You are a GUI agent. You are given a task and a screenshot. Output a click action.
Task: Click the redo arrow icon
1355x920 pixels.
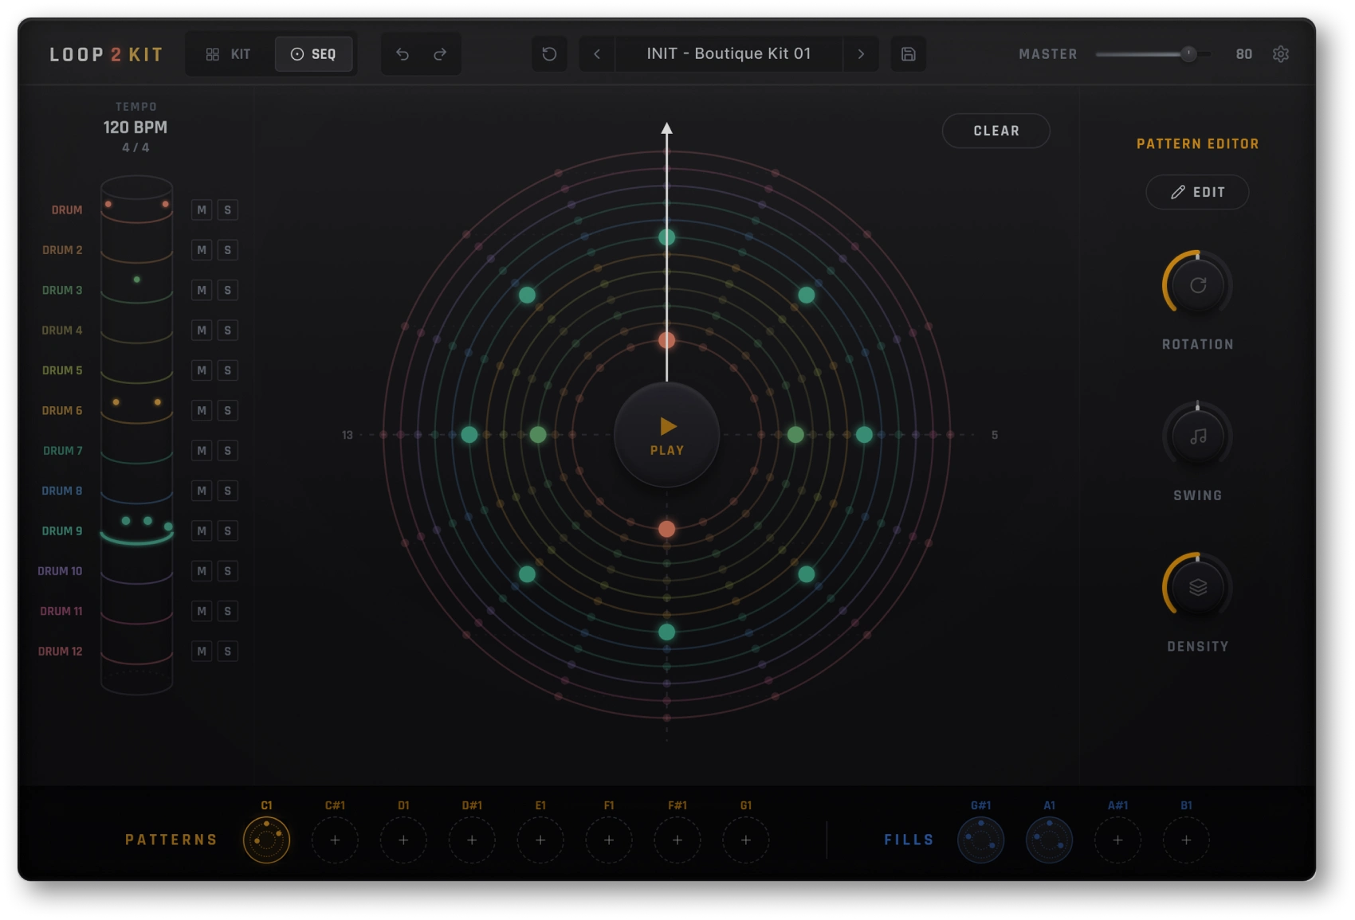[439, 54]
